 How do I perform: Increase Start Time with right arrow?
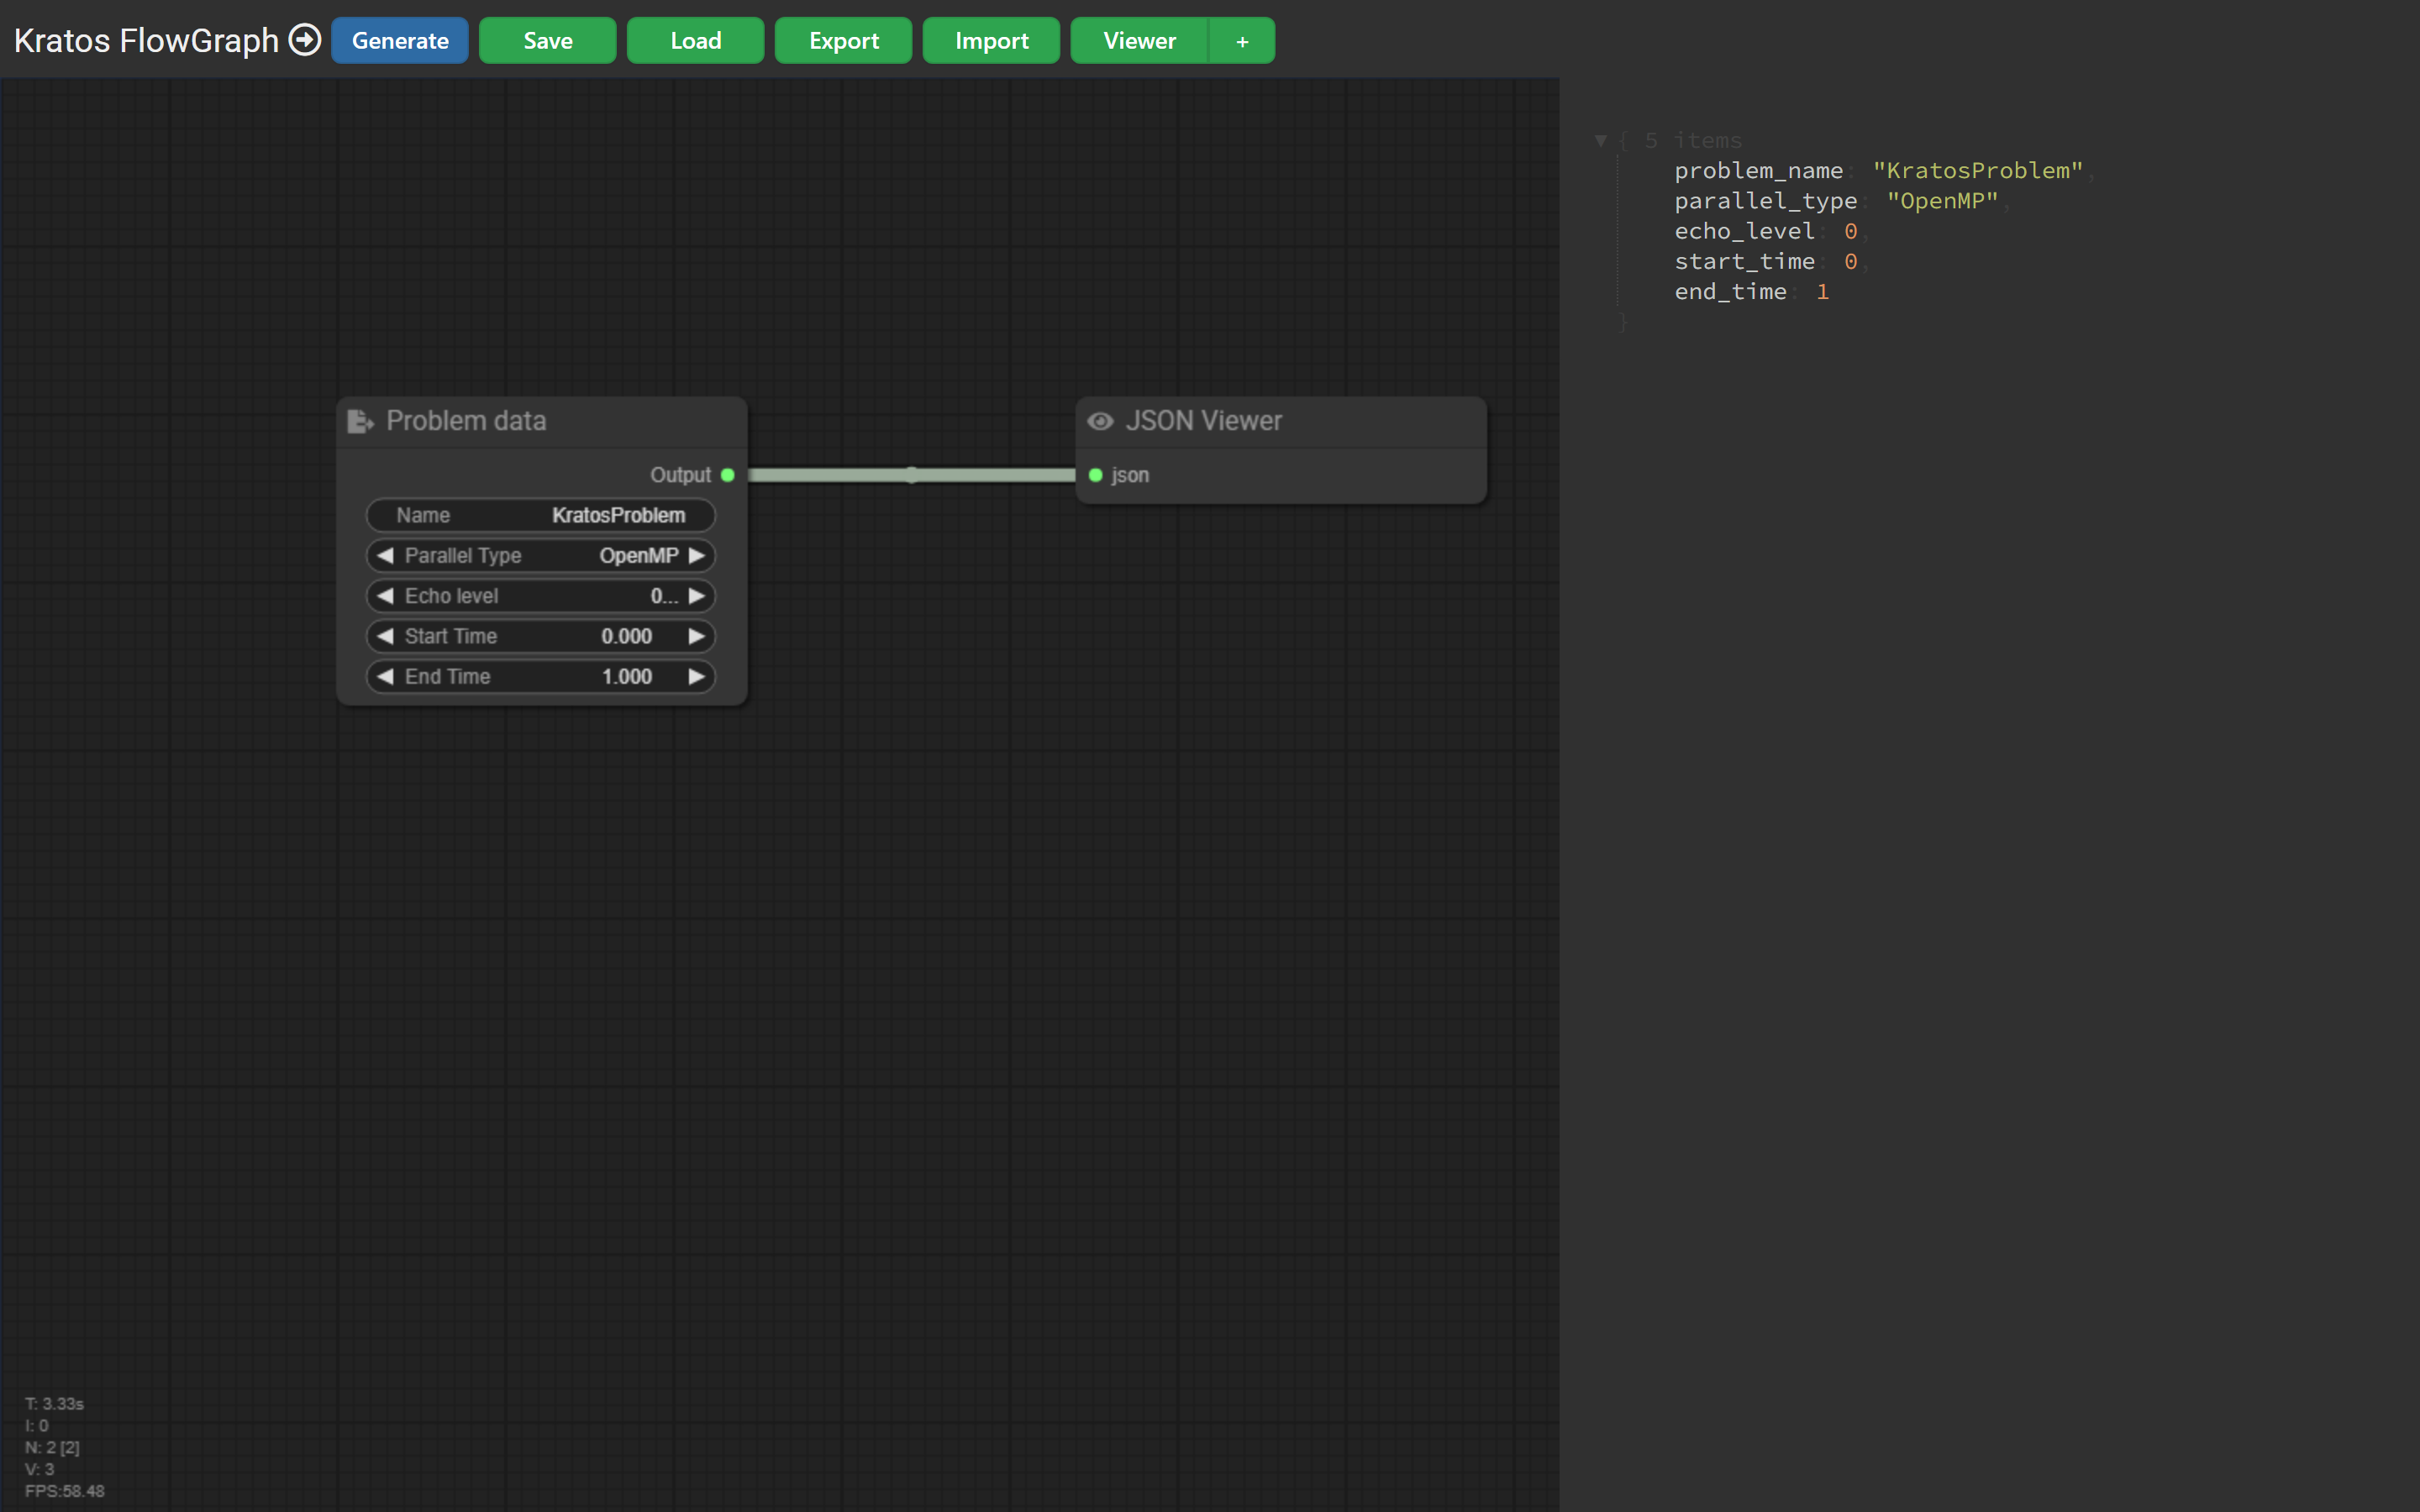coord(697,636)
